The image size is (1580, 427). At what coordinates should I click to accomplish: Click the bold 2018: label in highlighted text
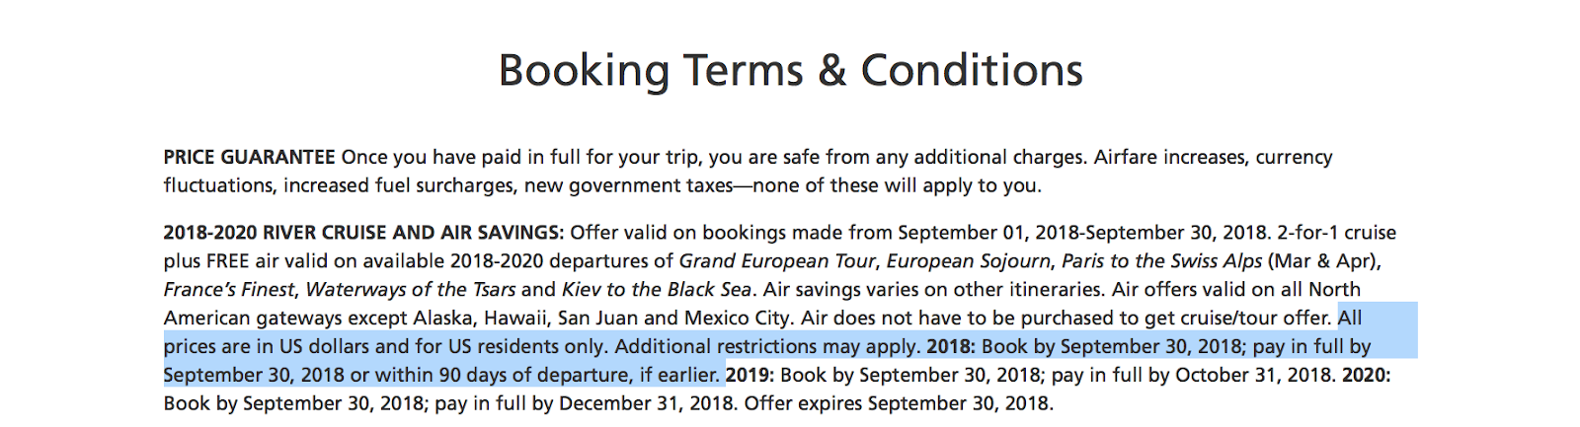tap(951, 347)
